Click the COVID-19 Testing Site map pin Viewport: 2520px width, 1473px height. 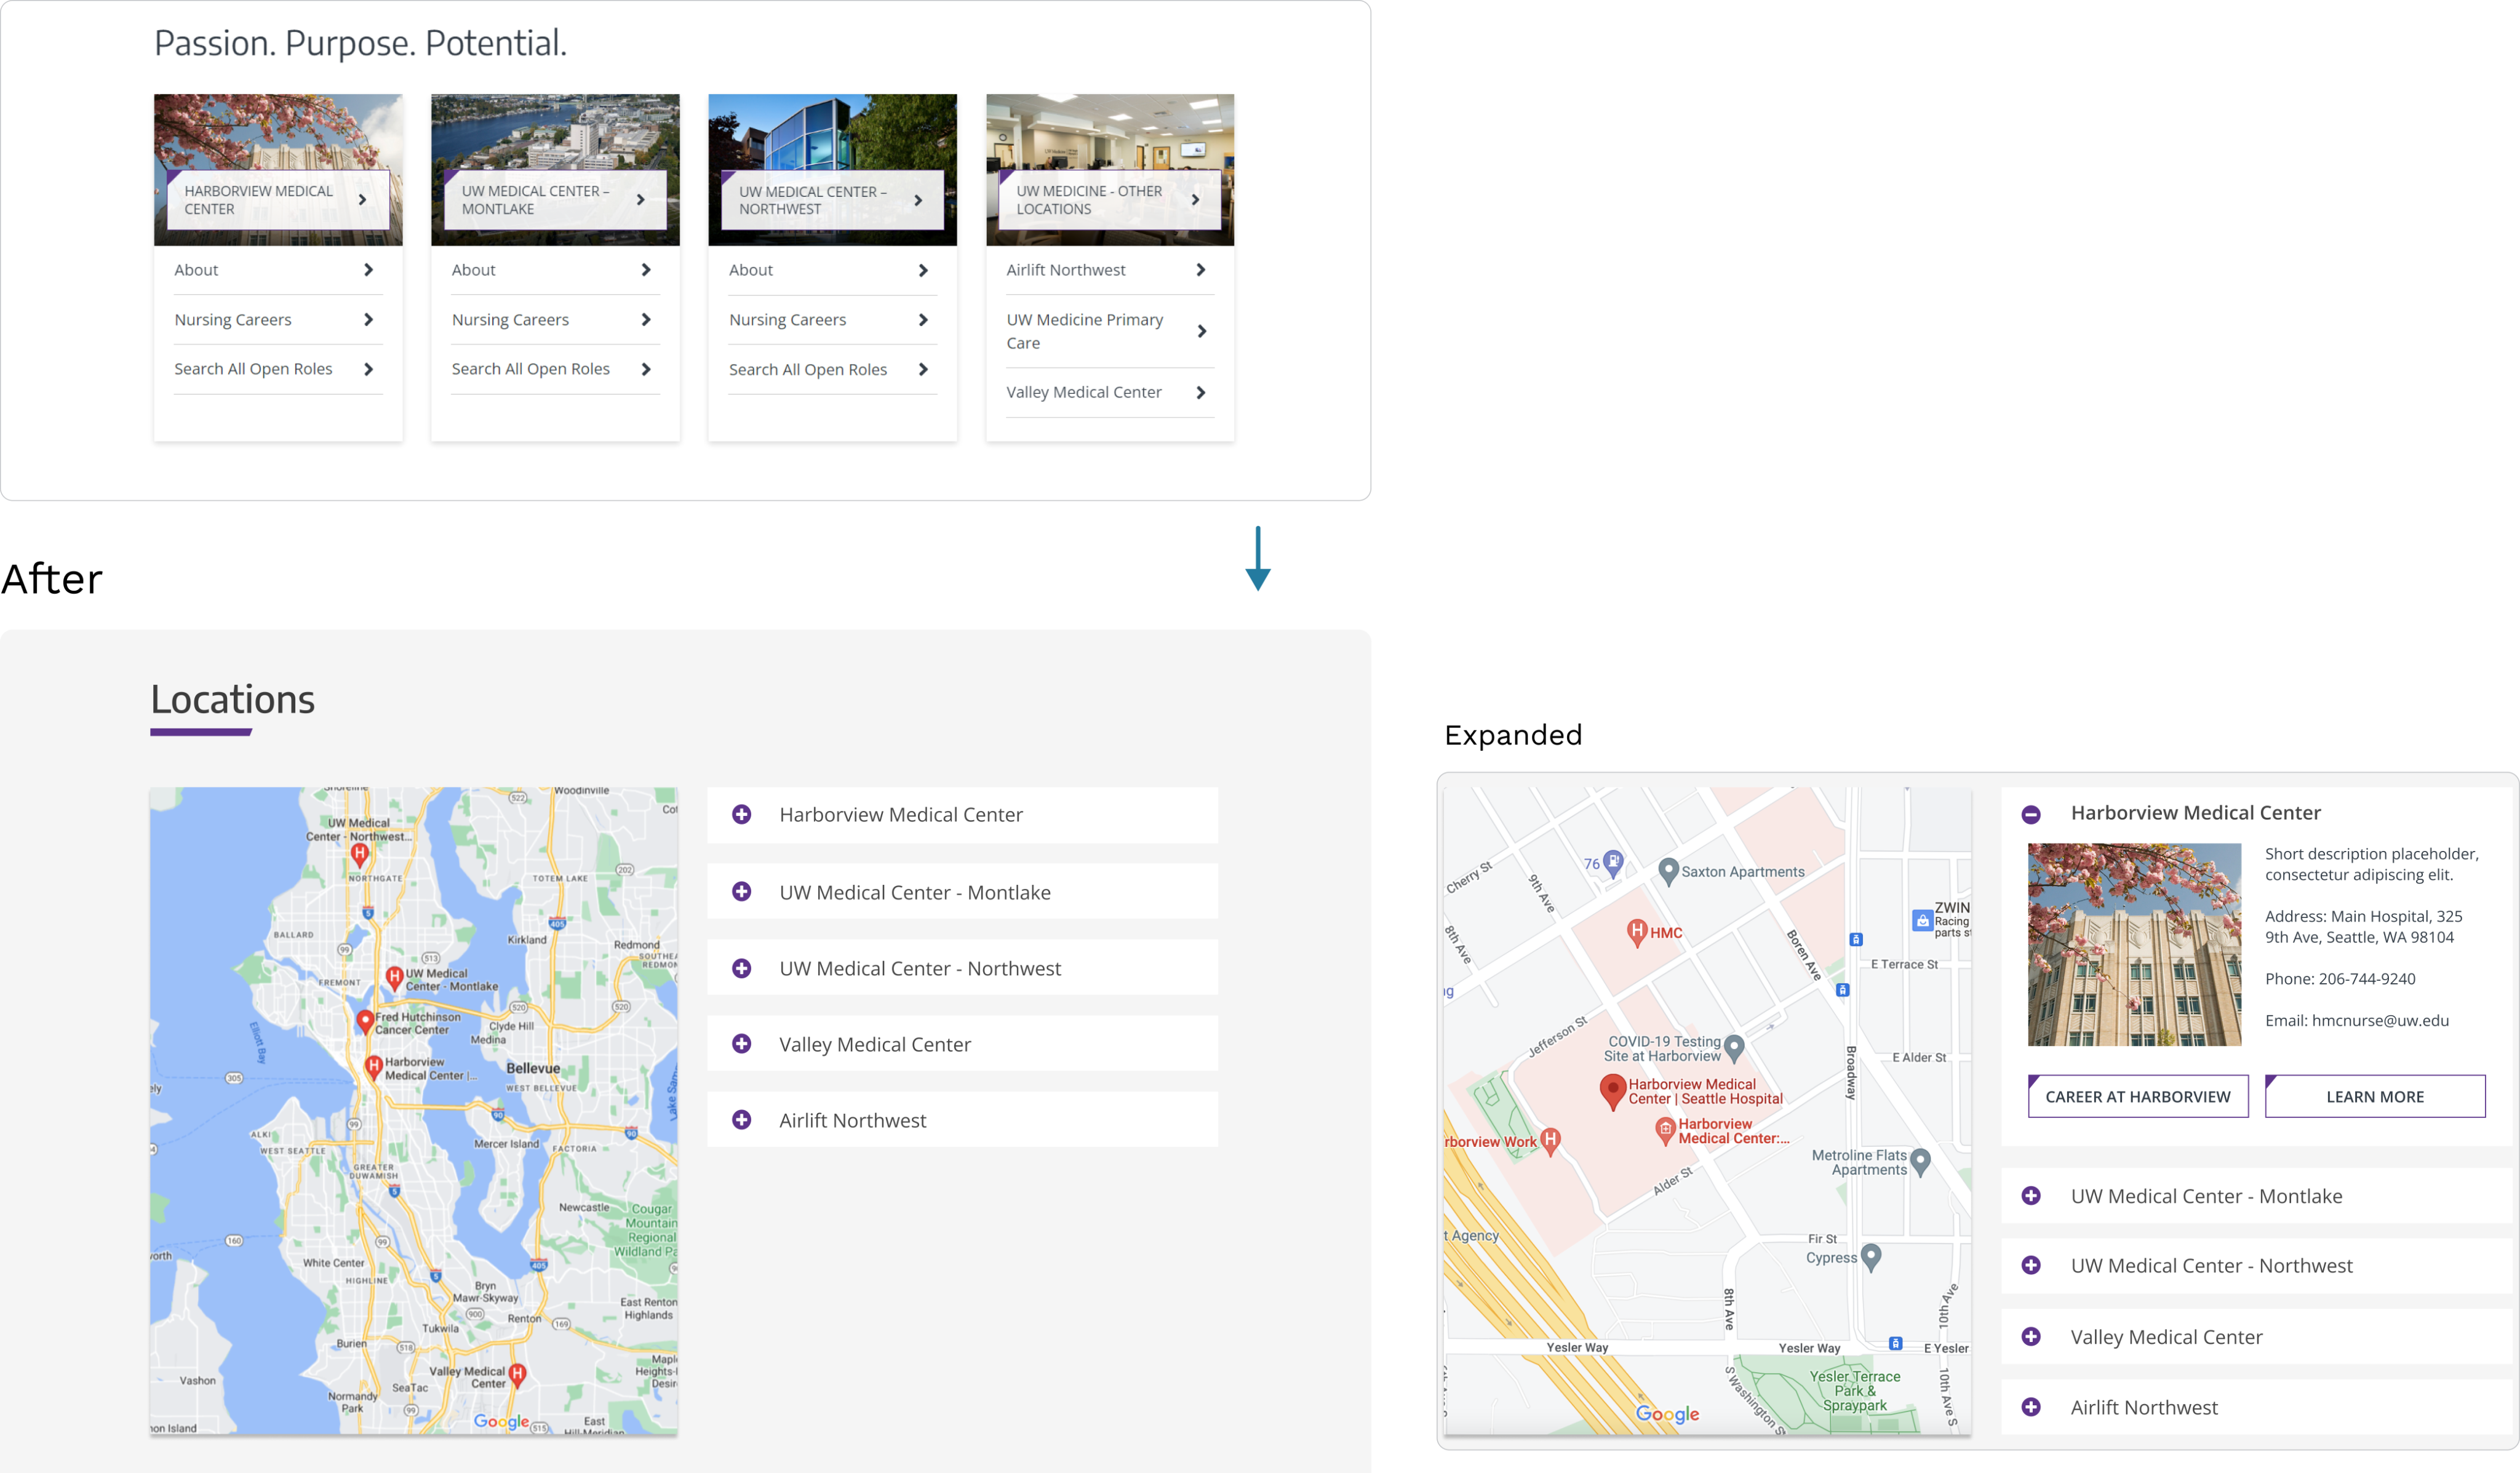[x=1734, y=1048]
